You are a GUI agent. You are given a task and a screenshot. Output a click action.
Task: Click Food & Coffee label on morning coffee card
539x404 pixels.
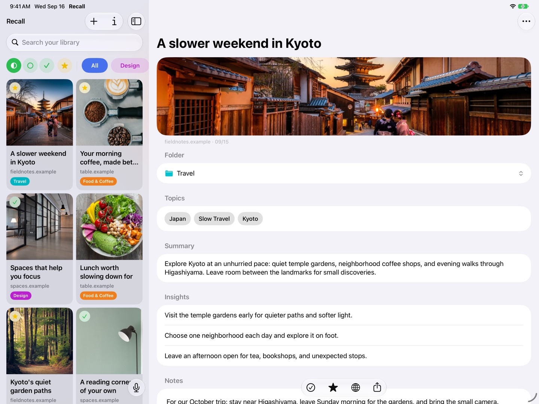click(98, 181)
